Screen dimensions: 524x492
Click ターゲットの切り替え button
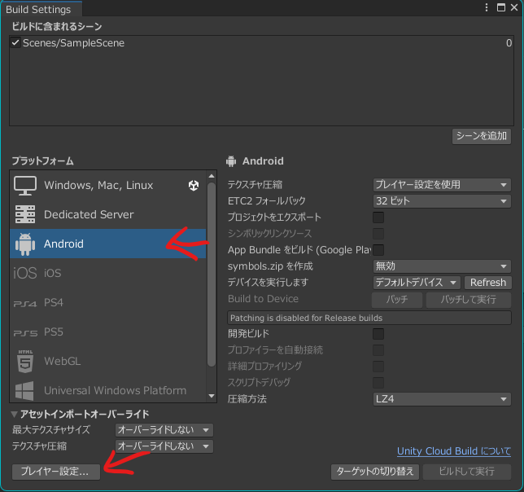point(375,472)
